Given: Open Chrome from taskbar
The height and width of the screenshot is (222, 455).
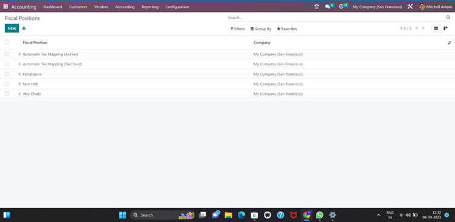Looking at the screenshot, I should (306, 215).
